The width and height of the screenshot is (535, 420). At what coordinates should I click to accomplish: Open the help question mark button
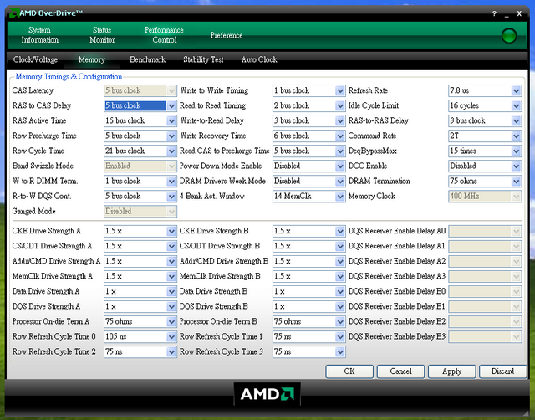(494, 13)
